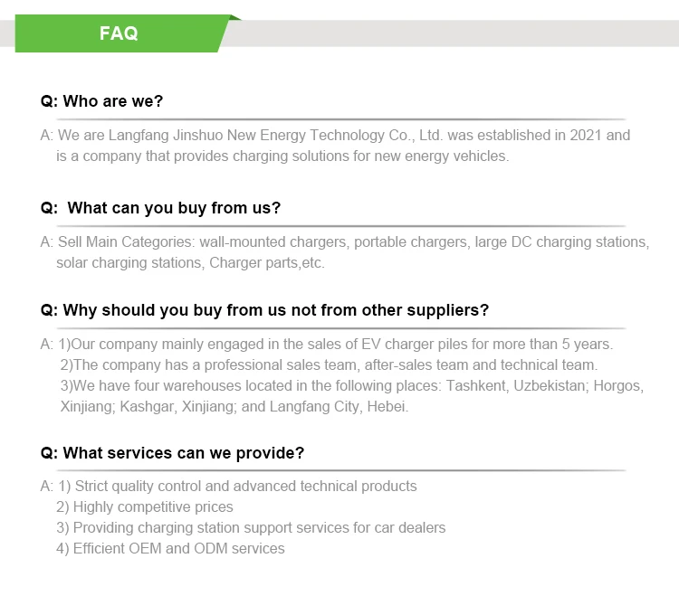Select 'What services can we provide?' question
Viewport: 679px width, 596px height.
(x=172, y=453)
